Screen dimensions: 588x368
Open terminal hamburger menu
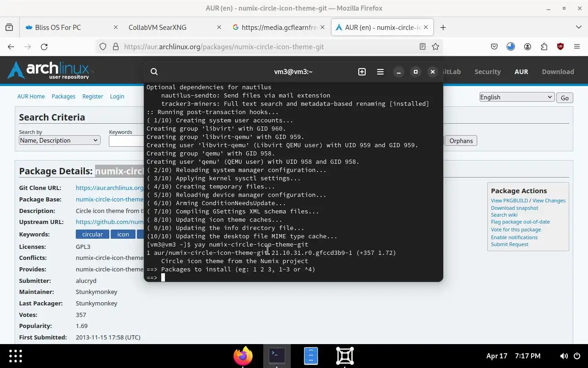[x=380, y=72]
